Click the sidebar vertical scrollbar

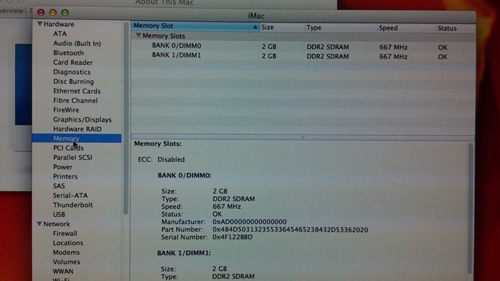tap(126, 119)
